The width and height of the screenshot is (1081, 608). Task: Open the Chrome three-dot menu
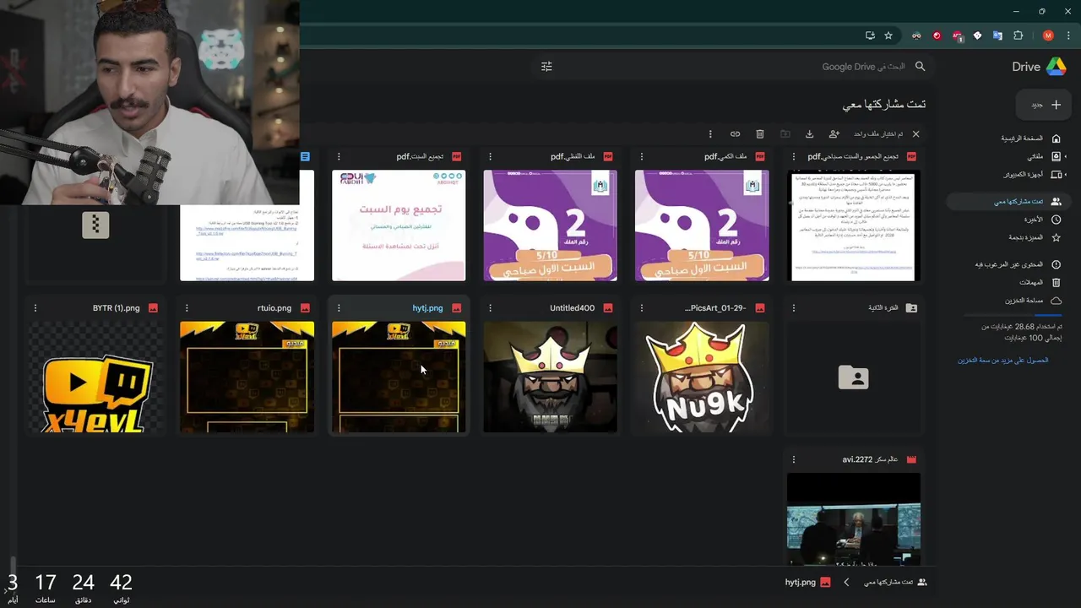[1067, 35]
